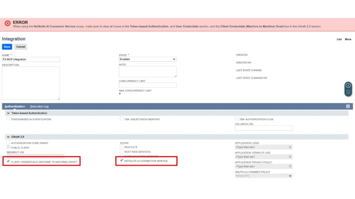Screen dimensions: 355x199
Task: Click the dotted grid icon below the info bubble
Action: [348, 92]
